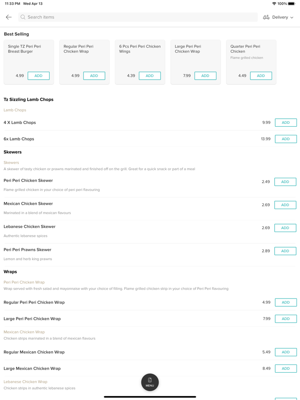This screenshot has width=300, height=400.
Task: Select the Lamb Chops subcategory link
Action: (15, 110)
